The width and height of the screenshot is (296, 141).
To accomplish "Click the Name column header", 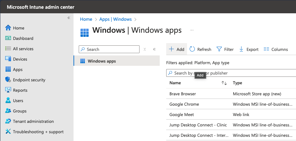I will coord(175,83).
